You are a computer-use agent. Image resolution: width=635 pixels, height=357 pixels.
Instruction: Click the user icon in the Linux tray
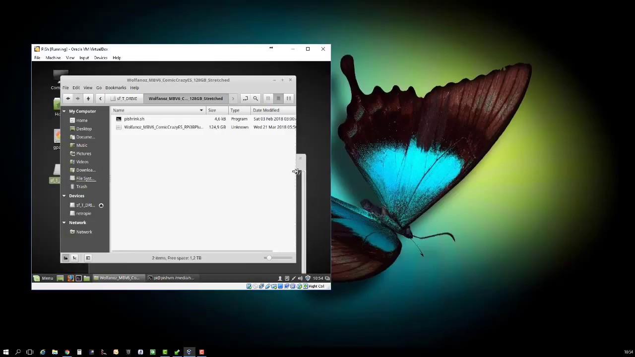point(280,278)
